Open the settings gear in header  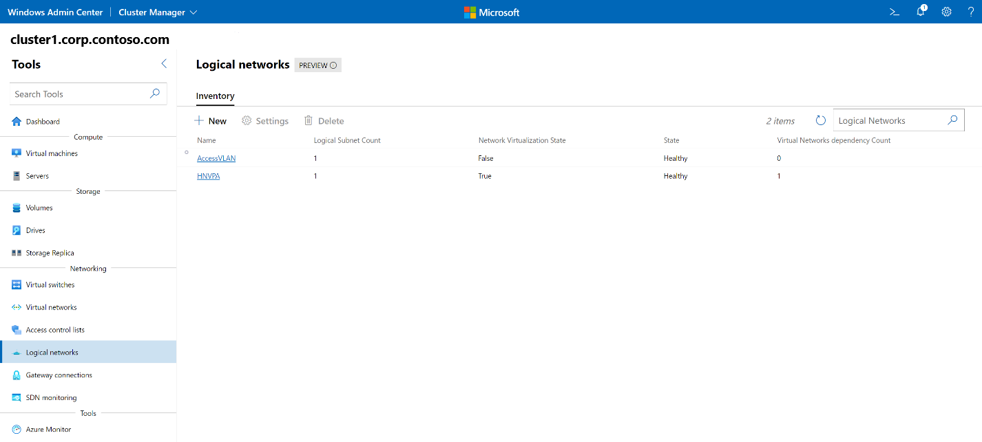(946, 12)
